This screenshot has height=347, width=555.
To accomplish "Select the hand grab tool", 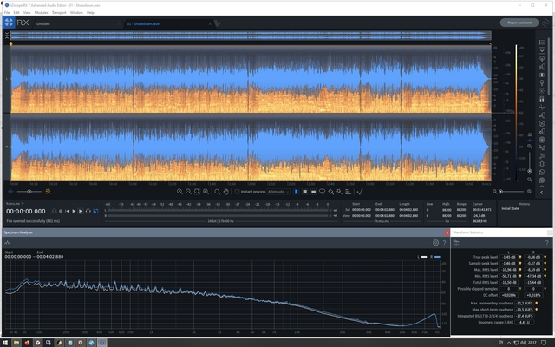I will (225, 191).
